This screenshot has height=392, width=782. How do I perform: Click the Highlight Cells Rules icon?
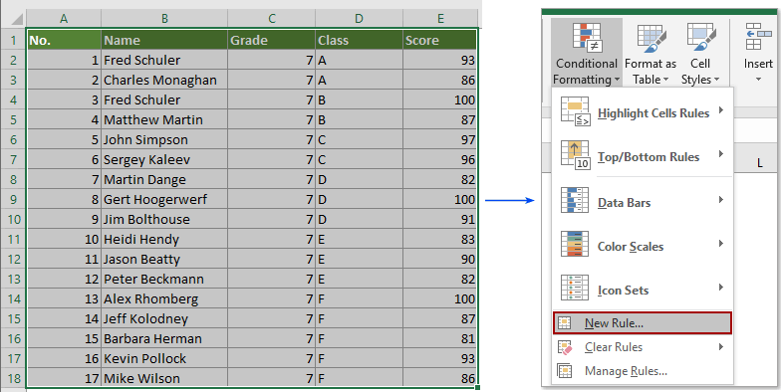(x=575, y=111)
